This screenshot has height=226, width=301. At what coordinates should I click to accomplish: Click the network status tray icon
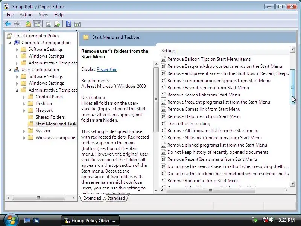coord(265,220)
